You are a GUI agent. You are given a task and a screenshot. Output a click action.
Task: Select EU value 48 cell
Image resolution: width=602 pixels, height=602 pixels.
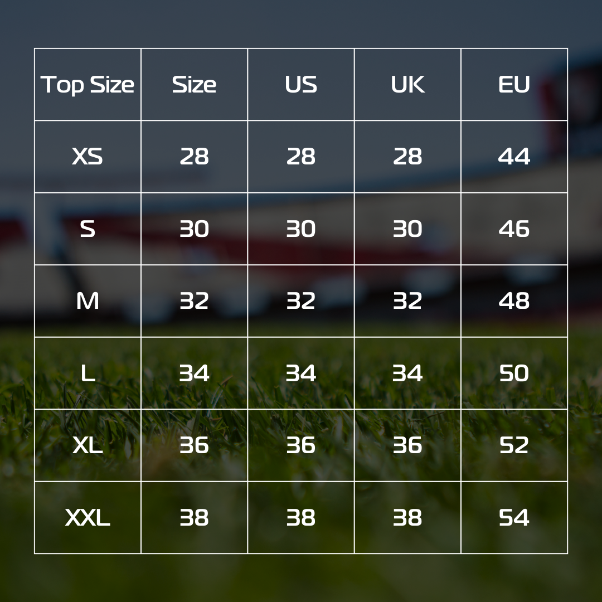[514, 301]
